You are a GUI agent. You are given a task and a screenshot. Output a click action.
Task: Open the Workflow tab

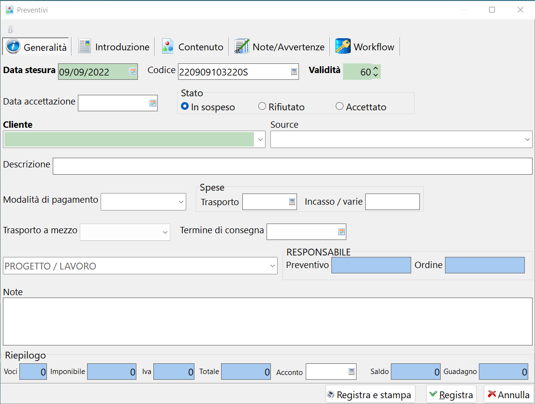click(x=365, y=47)
